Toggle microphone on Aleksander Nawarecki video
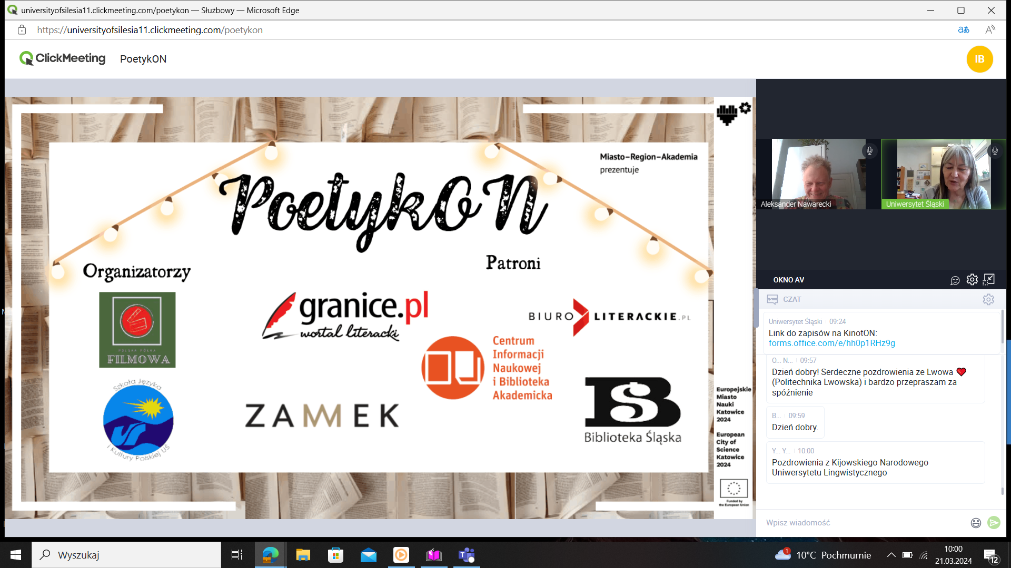Viewport: 1011px width, 568px height. pyautogui.click(x=870, y=150)
